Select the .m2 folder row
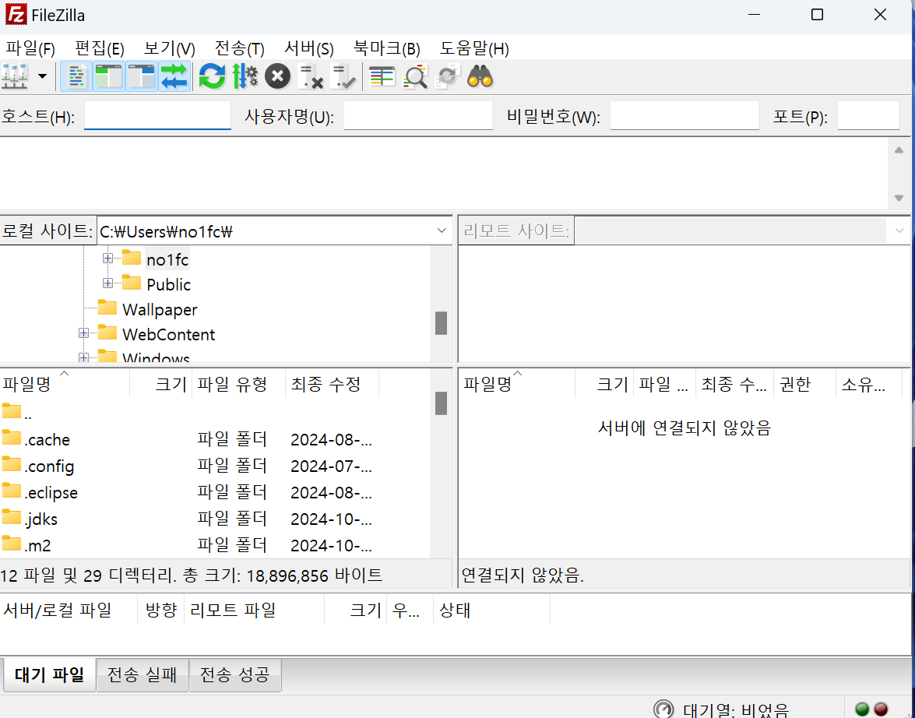Screen dimensions: 915x718 215,544
